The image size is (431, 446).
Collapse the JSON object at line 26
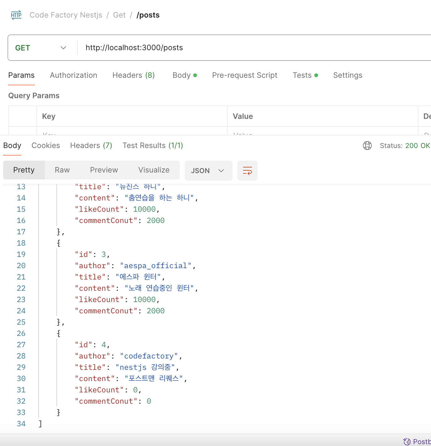click(59, 333)
